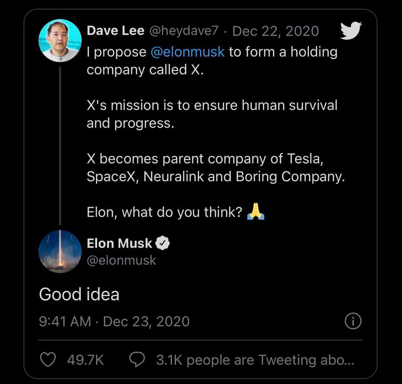
Task: Click the Twitter bird logo
Action: (351, 30)
